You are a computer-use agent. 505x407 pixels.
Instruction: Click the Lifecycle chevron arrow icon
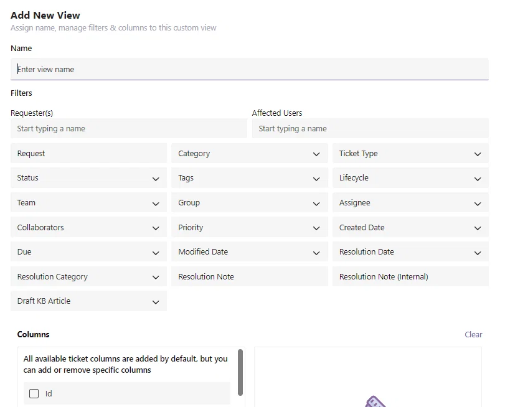478,179
